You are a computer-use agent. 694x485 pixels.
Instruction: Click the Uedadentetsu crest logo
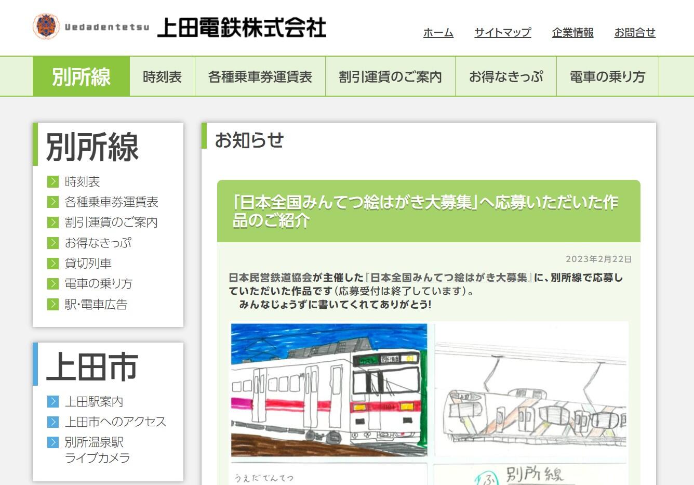pos(46,27)
